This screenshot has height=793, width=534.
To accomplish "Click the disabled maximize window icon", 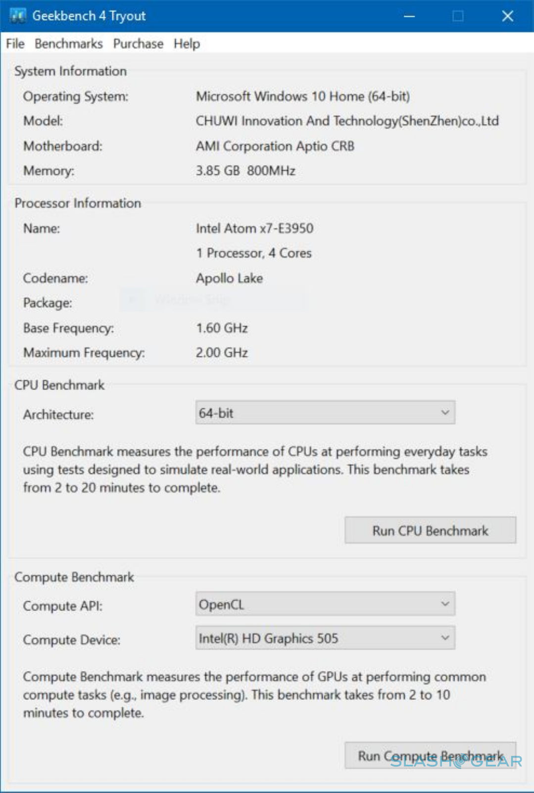I will [x=458, y=16].
